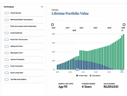The width and height of the screenshot is (127, 96).
Task: Click the first chart bar for 2026
Action: click(57, 67)
